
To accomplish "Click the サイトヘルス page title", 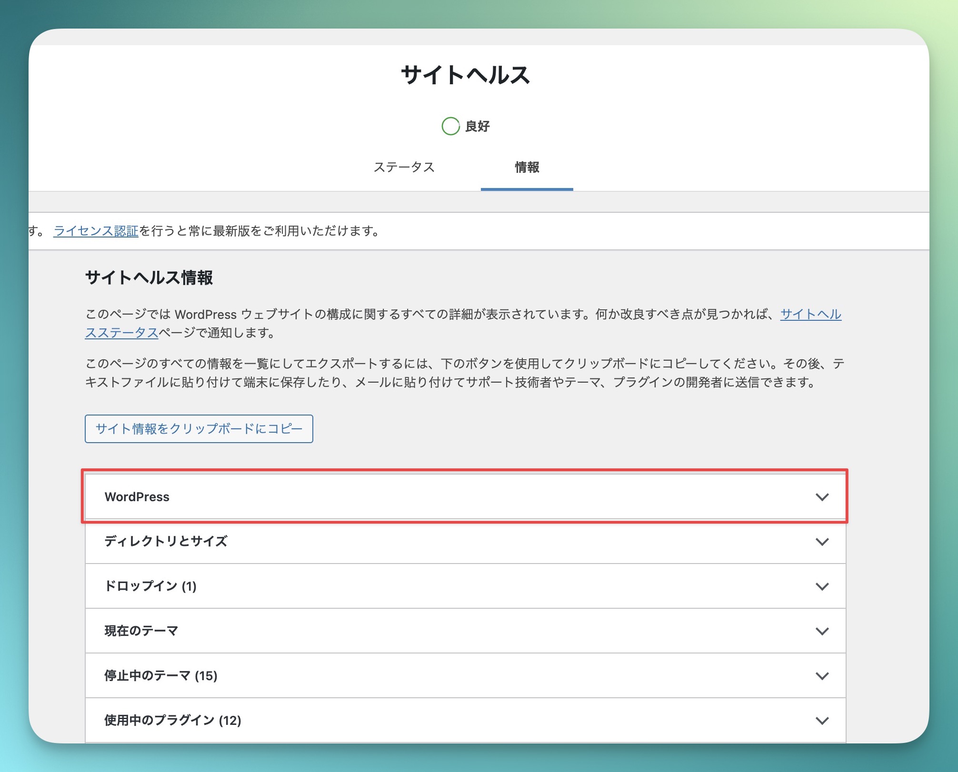I will [465, 75].
